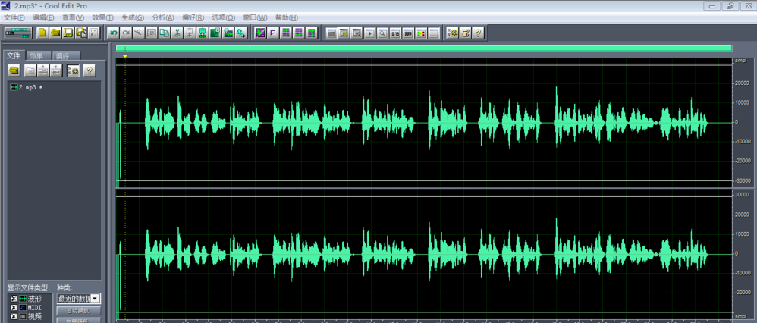Toggle the 波形 file type checkbox
This screenshot has height=323, width=757.
[12, 299]
